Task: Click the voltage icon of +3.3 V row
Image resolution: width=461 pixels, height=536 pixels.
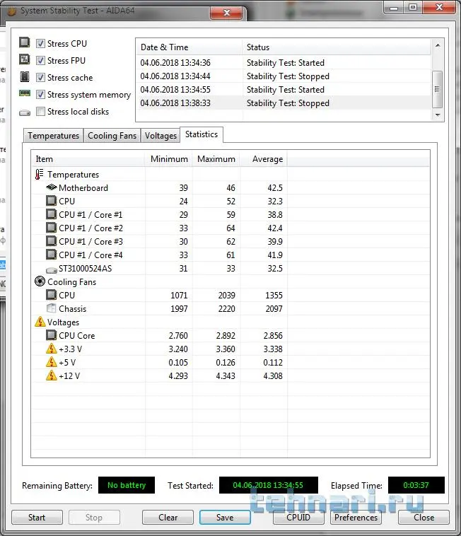Action: tap(51, 349)
